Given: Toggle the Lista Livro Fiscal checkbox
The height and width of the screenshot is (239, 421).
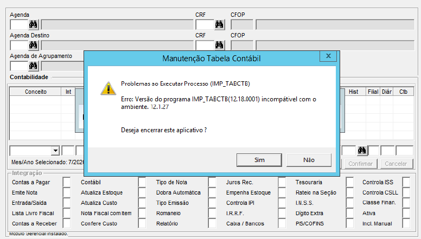Looking at the screenshot, I should (x=67, y=213).
